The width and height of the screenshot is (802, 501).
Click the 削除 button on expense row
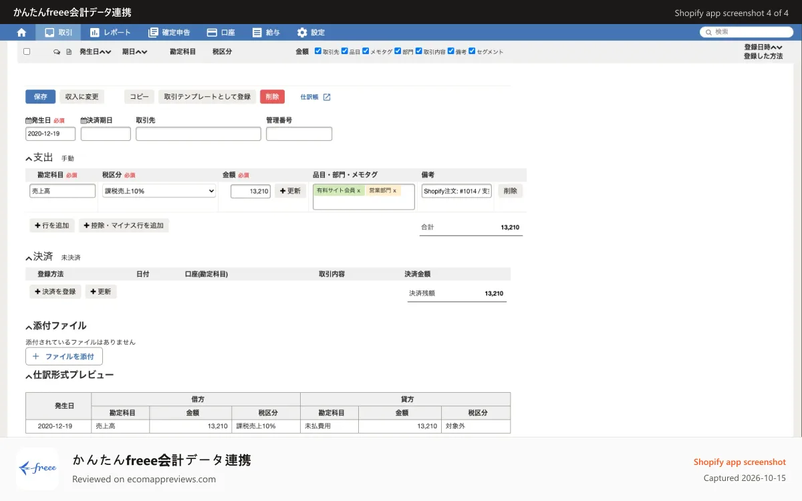coord(511,191)
